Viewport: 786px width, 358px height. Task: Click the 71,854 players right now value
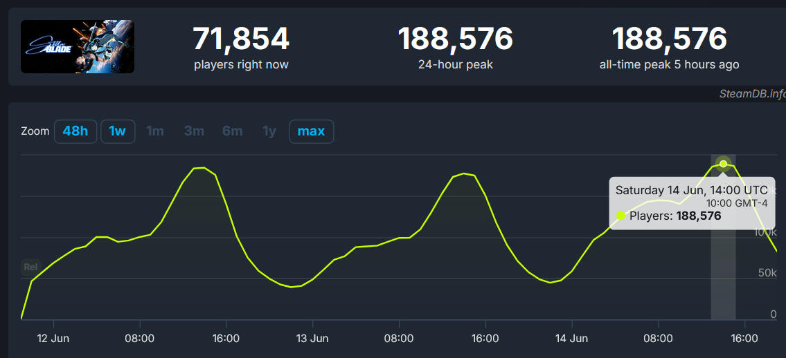coord(241,39)
